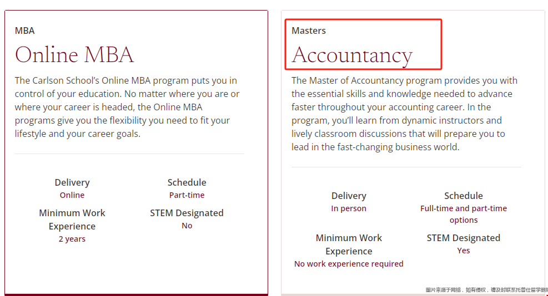Click the STEM Designated No value

pos(187,226)
